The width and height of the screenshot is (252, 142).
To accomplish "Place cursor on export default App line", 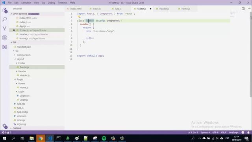I will [90, 56].
